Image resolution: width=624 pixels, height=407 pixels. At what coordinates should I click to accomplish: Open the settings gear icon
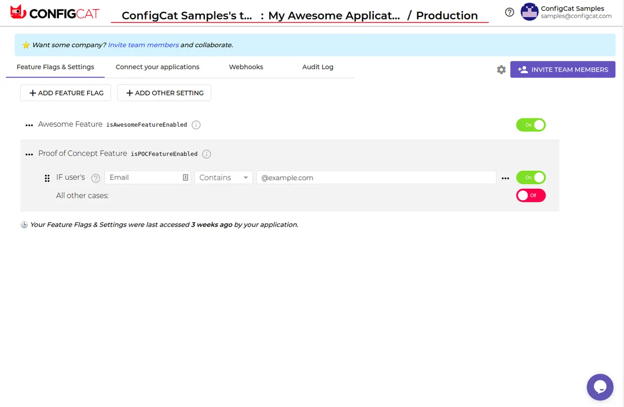(501, 70)
